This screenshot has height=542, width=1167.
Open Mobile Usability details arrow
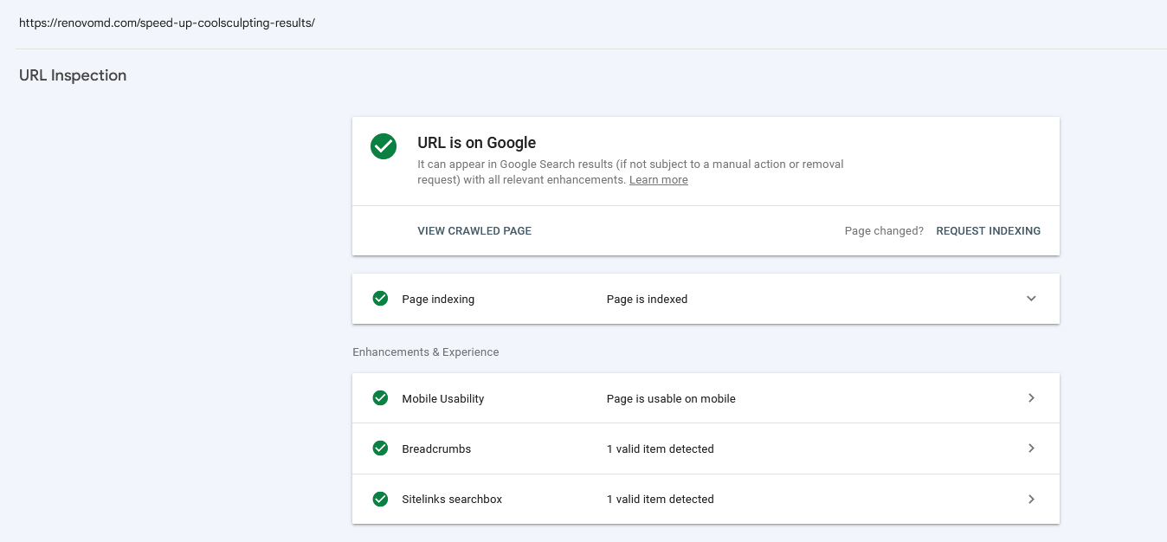[1031, 398]
